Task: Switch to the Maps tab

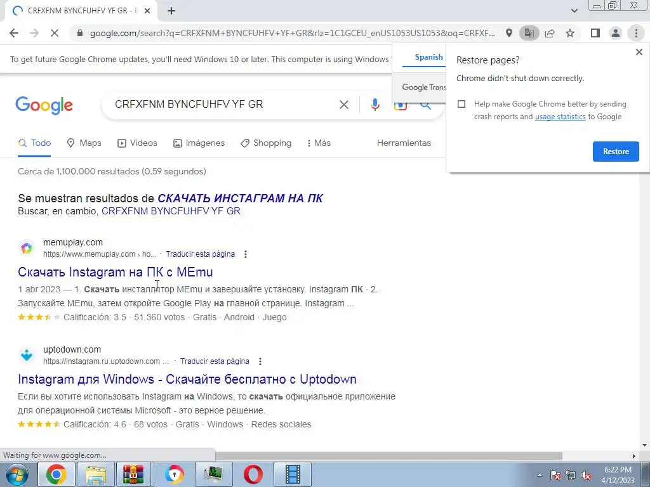Action: (84, 143)
